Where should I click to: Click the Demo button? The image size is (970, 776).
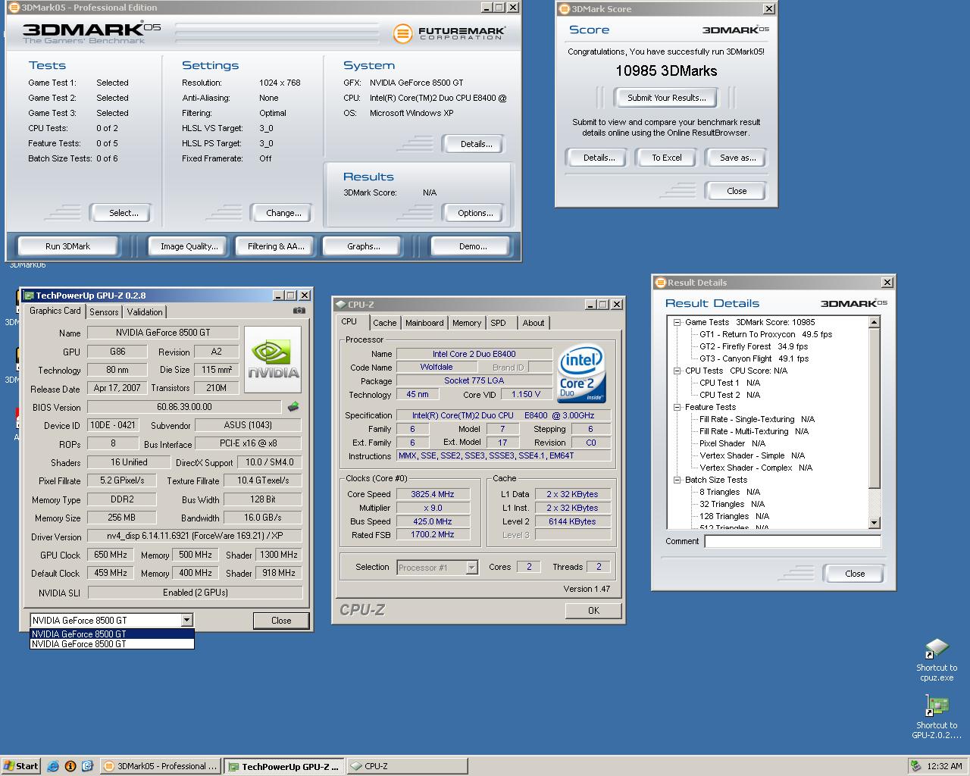click(473, 246)
